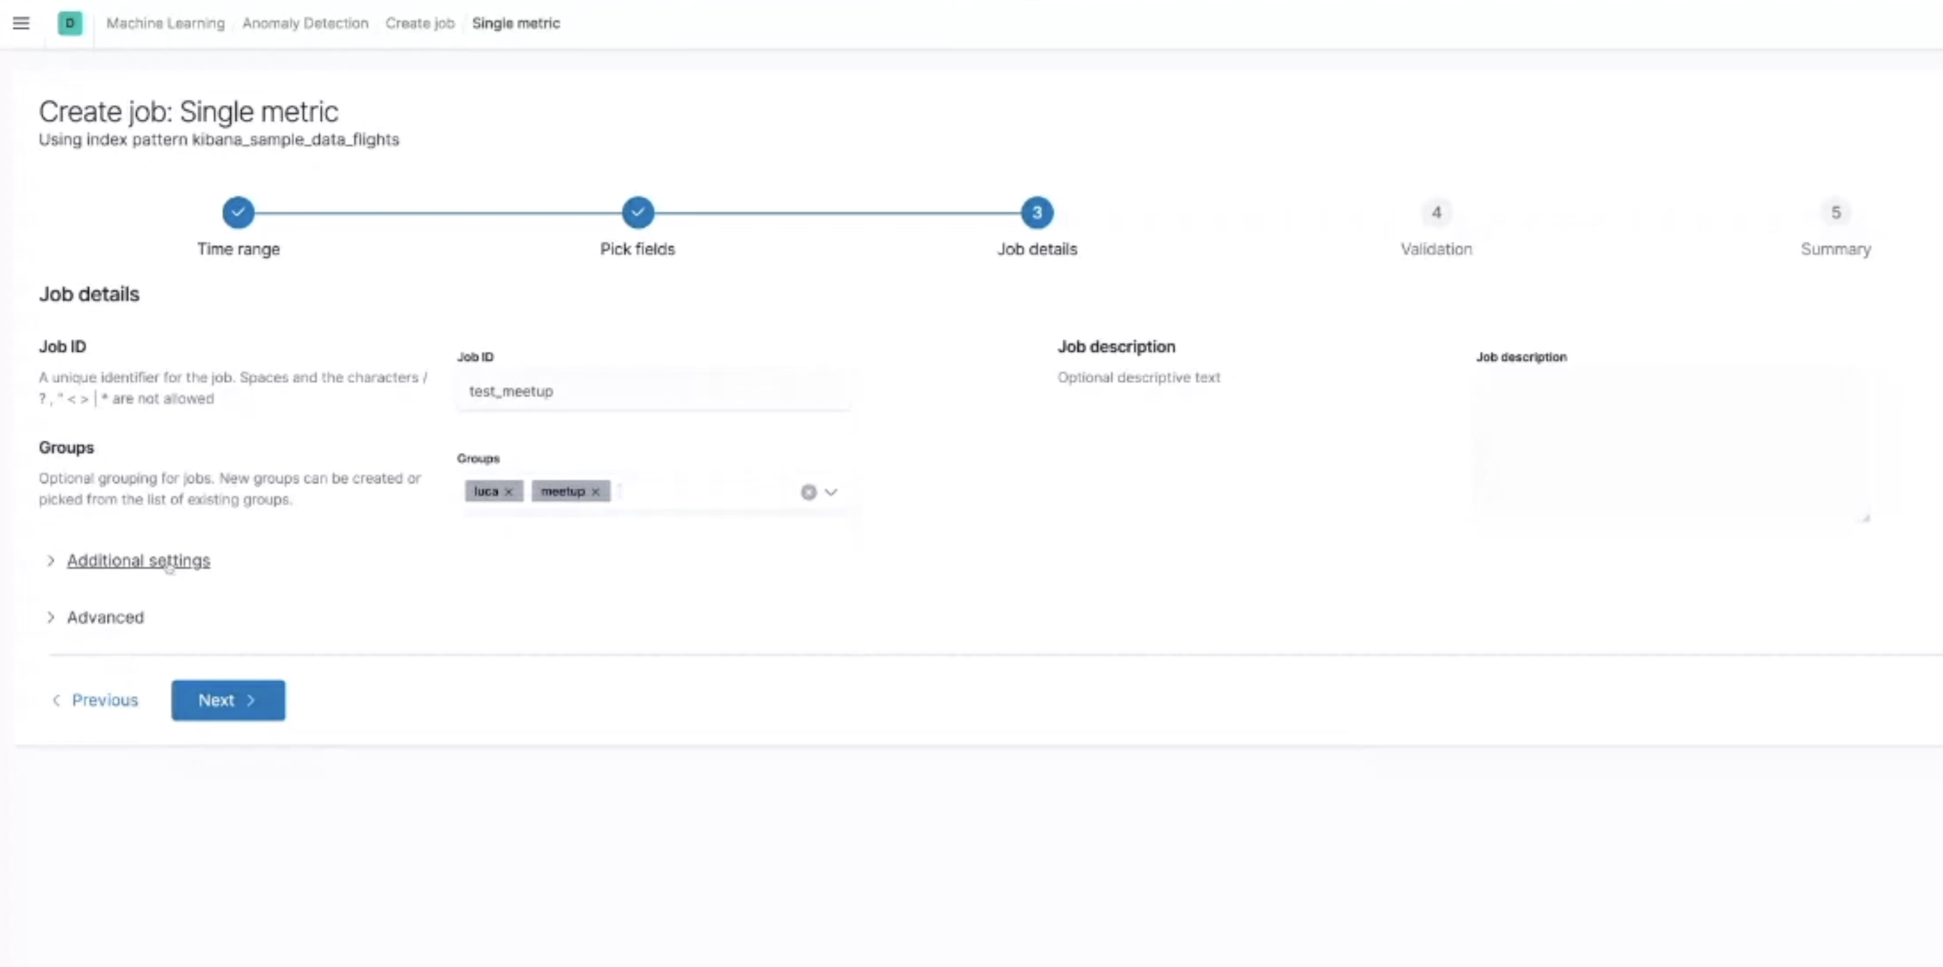Click the green D space avatar
Screen dimensions: 1943x967
pyautogui.click(x=70, y=24)
